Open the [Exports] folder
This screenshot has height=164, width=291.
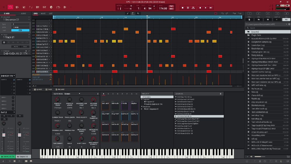point(268,32)
